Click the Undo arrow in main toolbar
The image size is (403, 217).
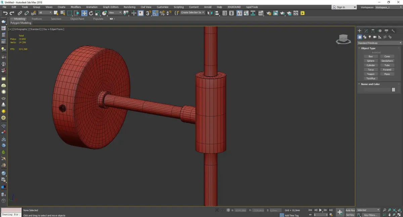[x=5, y=13]
